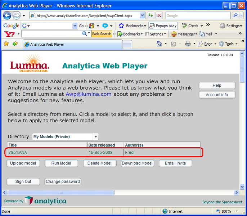Viewport: 247px width, 216px height.
Task: Click the Change password button
Action: 63,181
